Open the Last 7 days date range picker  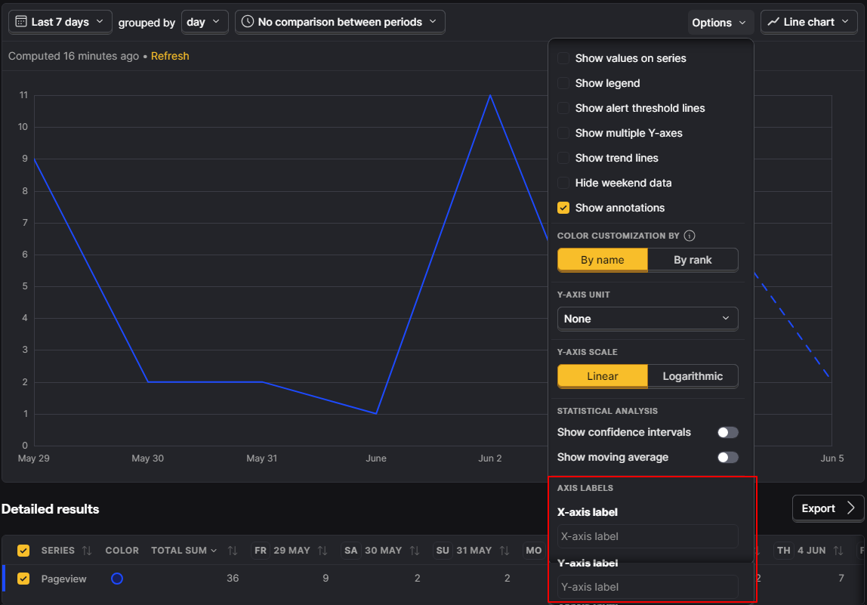pyautogui.click(x=60, y=22)
